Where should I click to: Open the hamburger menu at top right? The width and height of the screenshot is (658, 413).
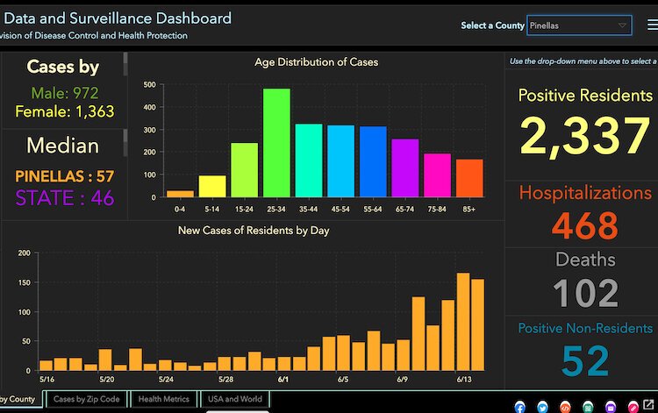pyautogui.click(x=653, y=25)
